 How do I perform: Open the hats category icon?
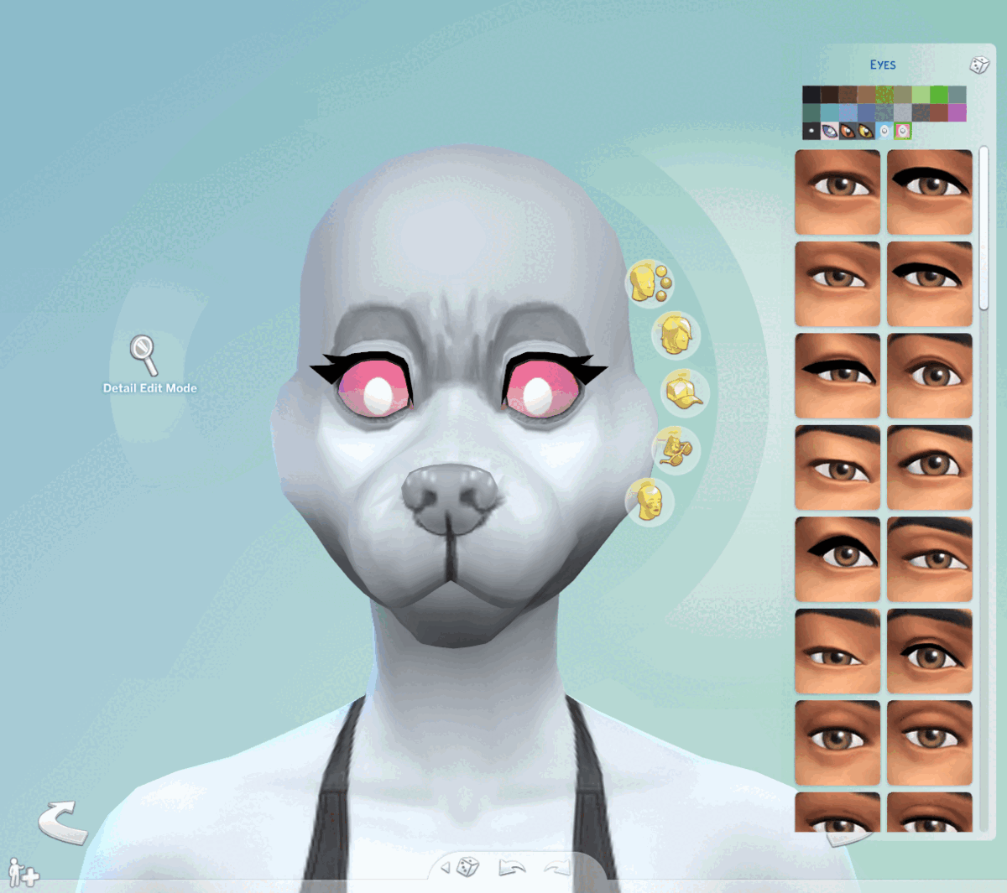coord(685,392)
